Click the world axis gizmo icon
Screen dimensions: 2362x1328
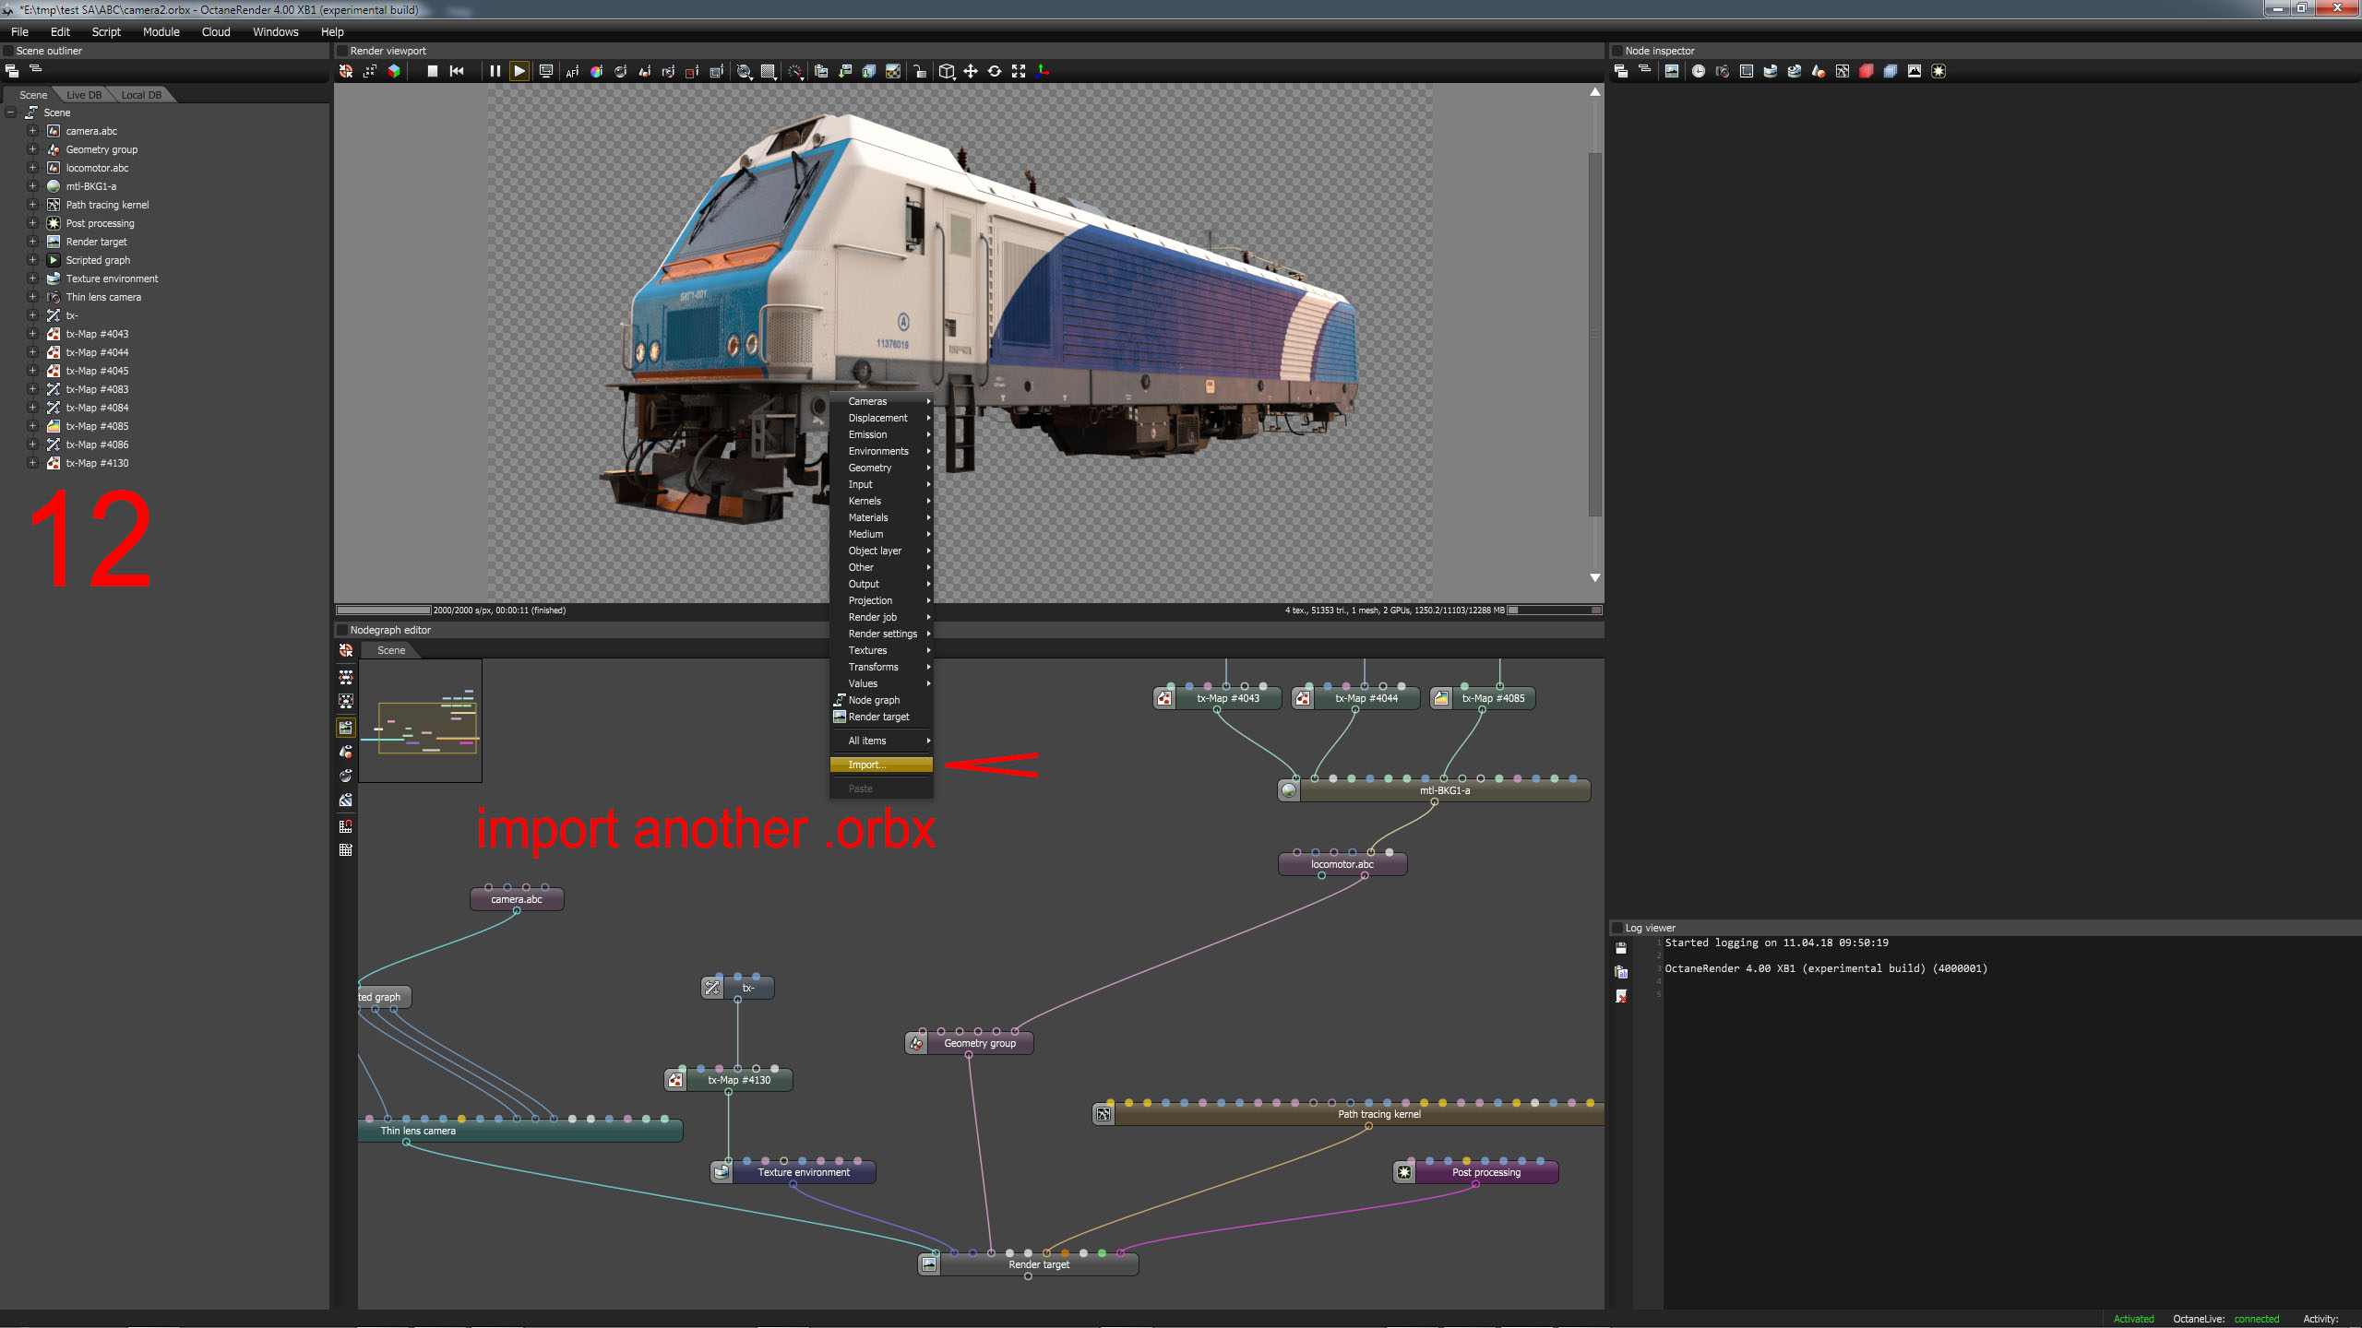[x=1043, y=71]
